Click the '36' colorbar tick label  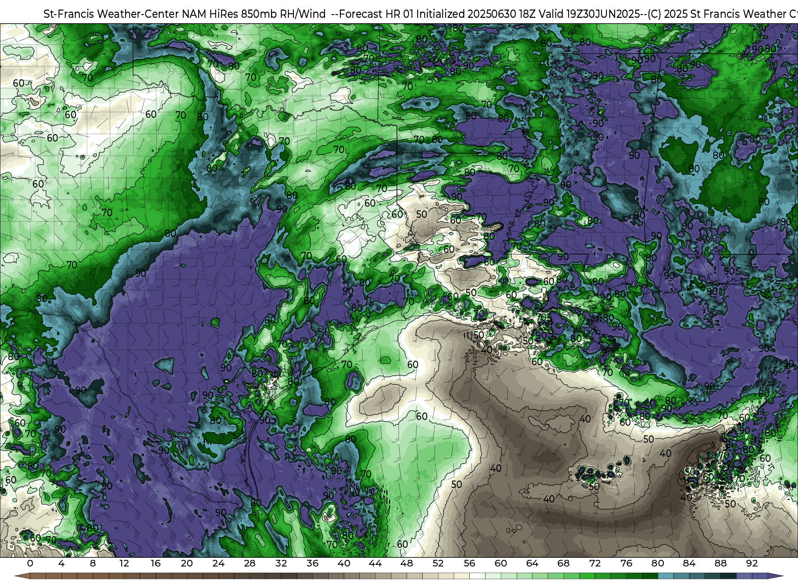[313, 564]
